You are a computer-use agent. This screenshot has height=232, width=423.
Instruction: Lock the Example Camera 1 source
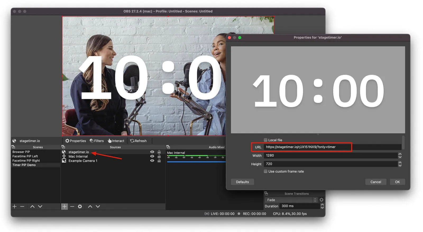(159, 161)
